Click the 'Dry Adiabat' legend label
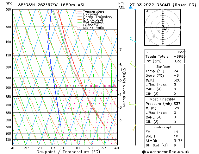 [x=93, y=20]
